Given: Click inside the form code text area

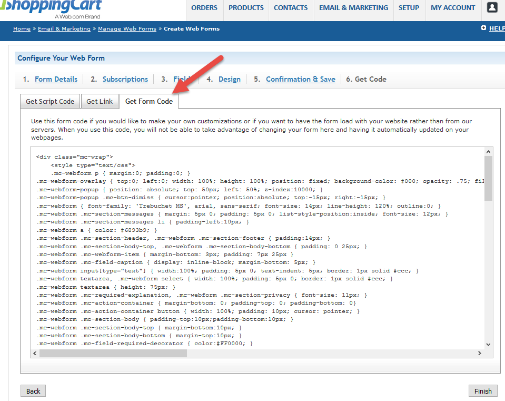Looking at the screenshot, I should pos(258,248).
